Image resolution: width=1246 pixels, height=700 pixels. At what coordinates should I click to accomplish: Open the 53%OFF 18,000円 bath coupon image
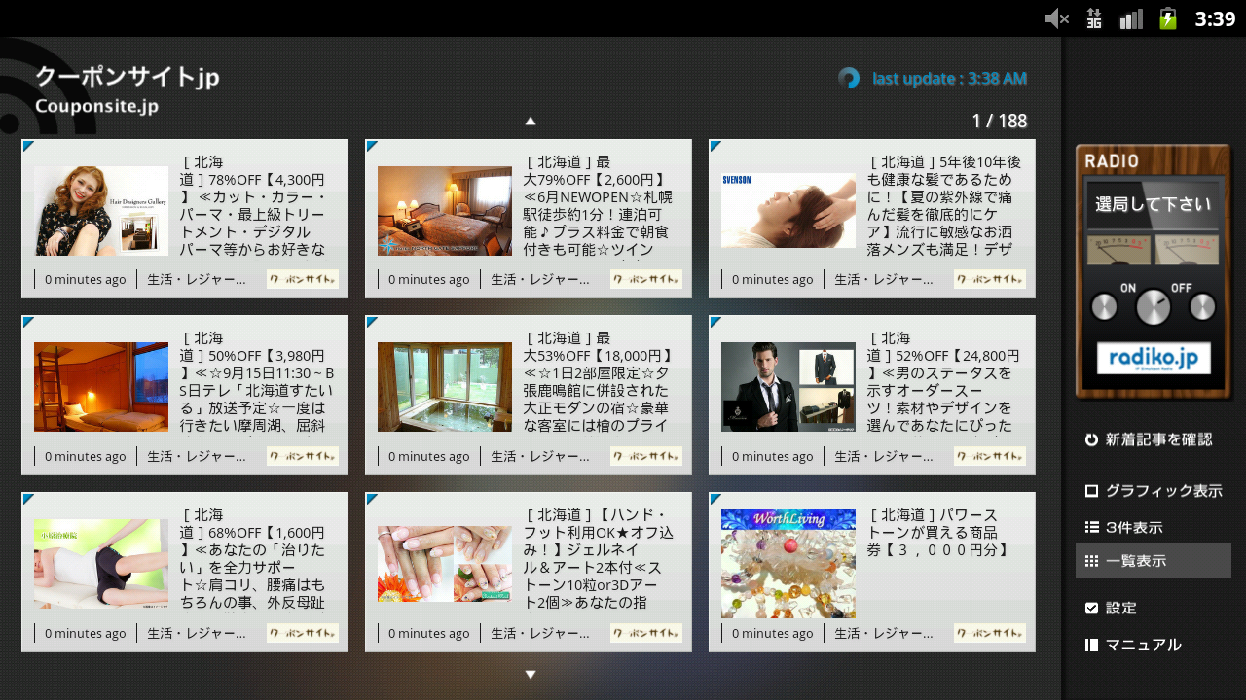pyautogui.click(x=445, y=387)
